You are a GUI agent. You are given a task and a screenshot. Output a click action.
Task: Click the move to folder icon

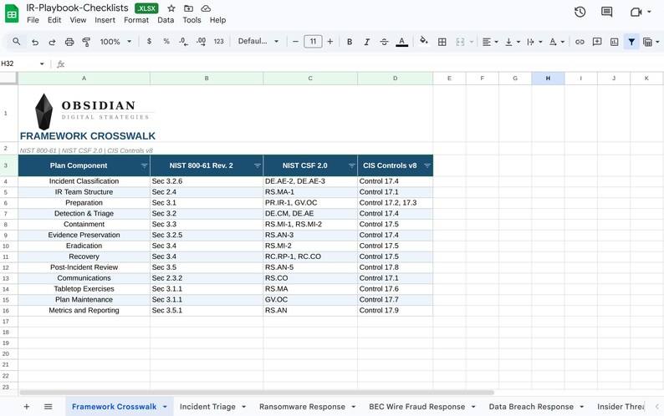point(188,8)
